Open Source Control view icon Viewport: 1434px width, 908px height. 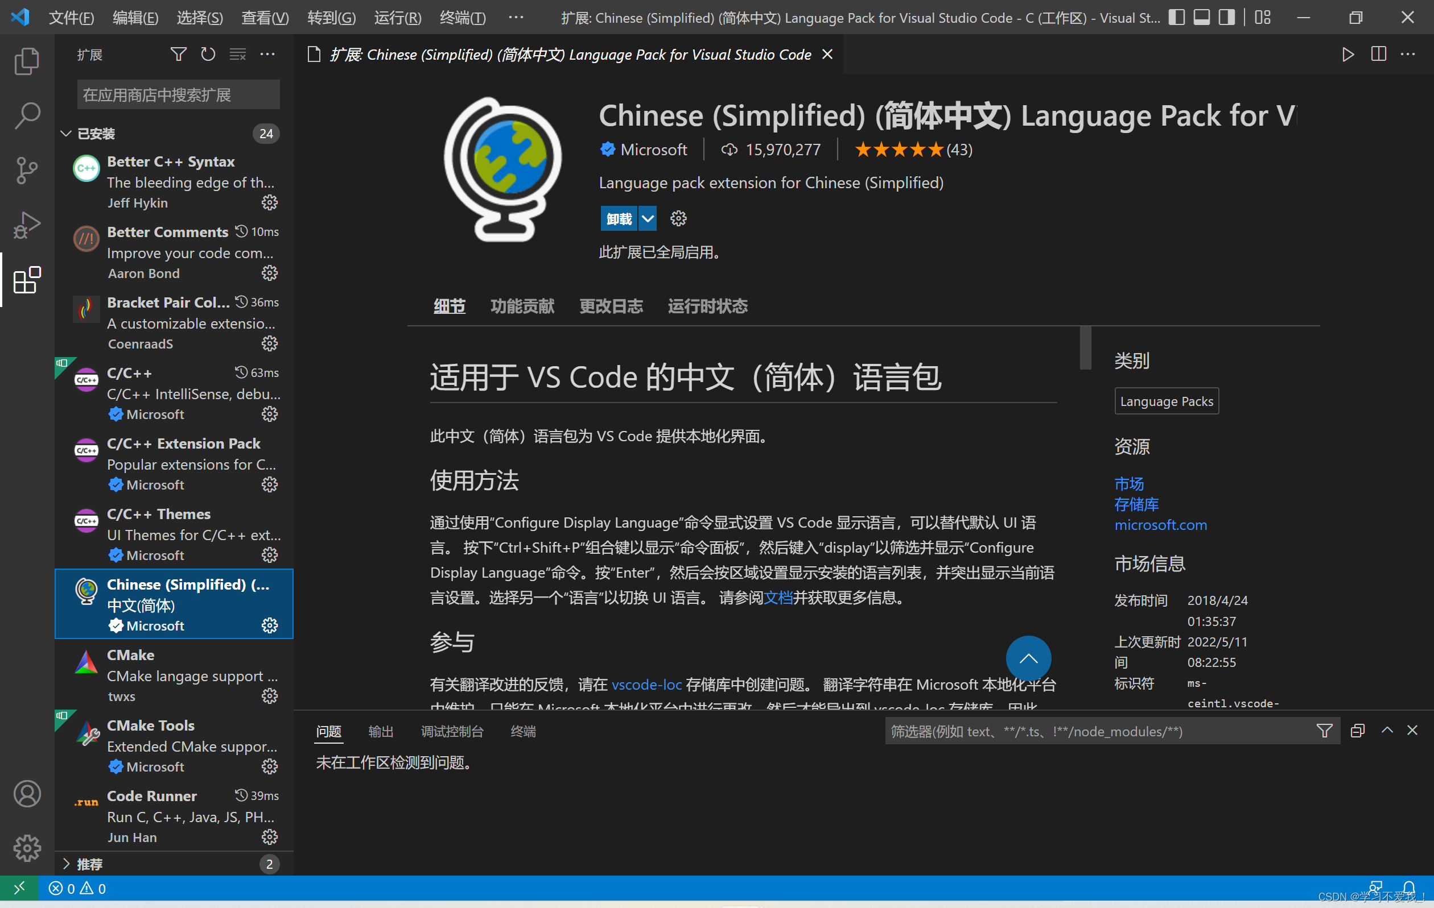coord(27,171)
